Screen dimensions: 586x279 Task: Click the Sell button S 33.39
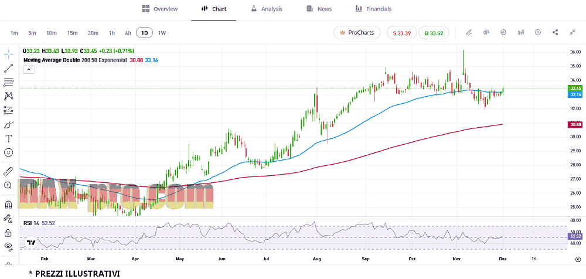402,33
